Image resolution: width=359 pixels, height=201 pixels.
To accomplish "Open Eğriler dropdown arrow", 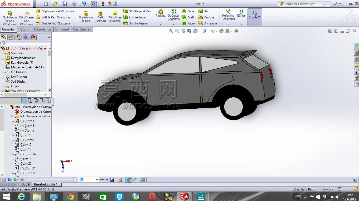I will (x=241, y=24).
